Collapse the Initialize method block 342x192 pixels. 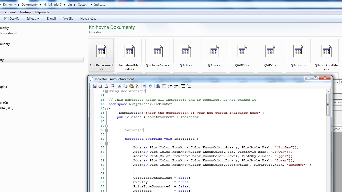point(106,143)
